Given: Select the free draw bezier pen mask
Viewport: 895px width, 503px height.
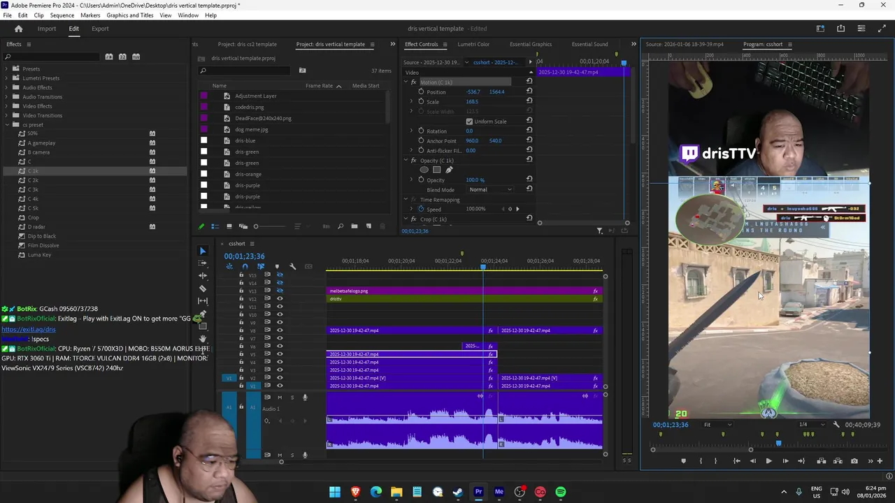Looking at the screenshot, I should coord(449,170).
